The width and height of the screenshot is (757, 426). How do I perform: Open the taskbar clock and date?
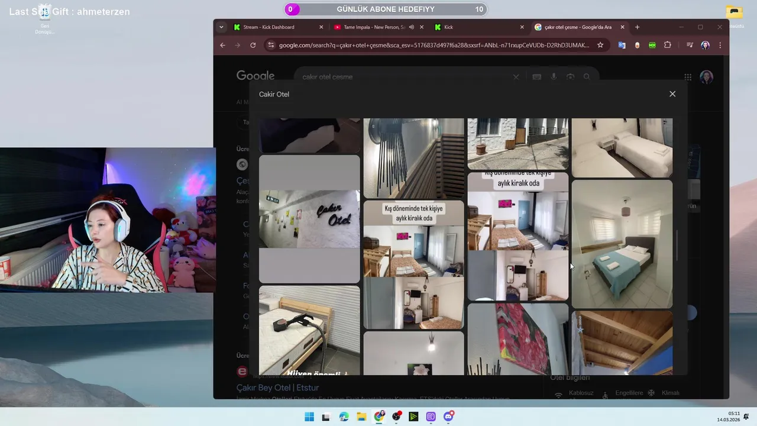(729, 417)
